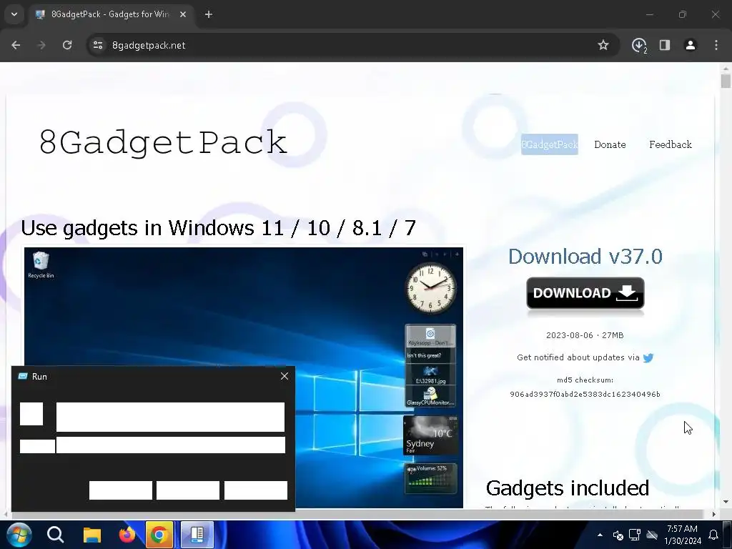The width and height of the screenshot is (732, 549).
Task: Open the Donate navigation link
Action: [x=610, y=144]
